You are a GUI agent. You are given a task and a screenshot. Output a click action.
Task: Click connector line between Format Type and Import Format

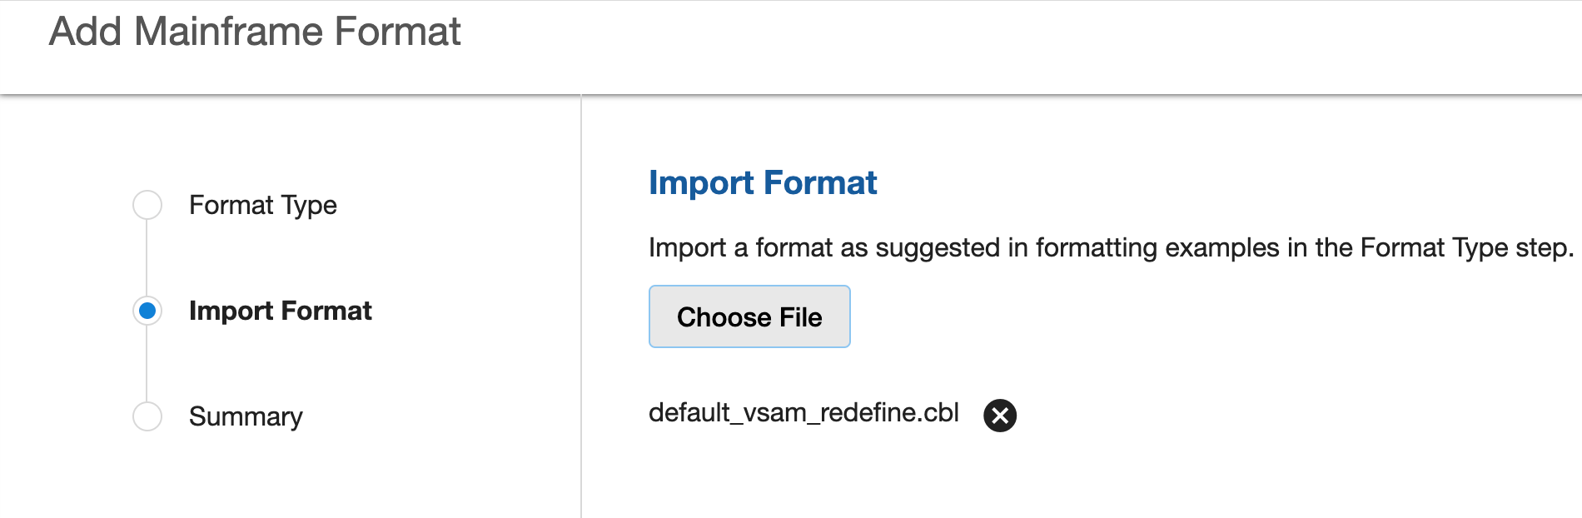[x=147, y=257]
